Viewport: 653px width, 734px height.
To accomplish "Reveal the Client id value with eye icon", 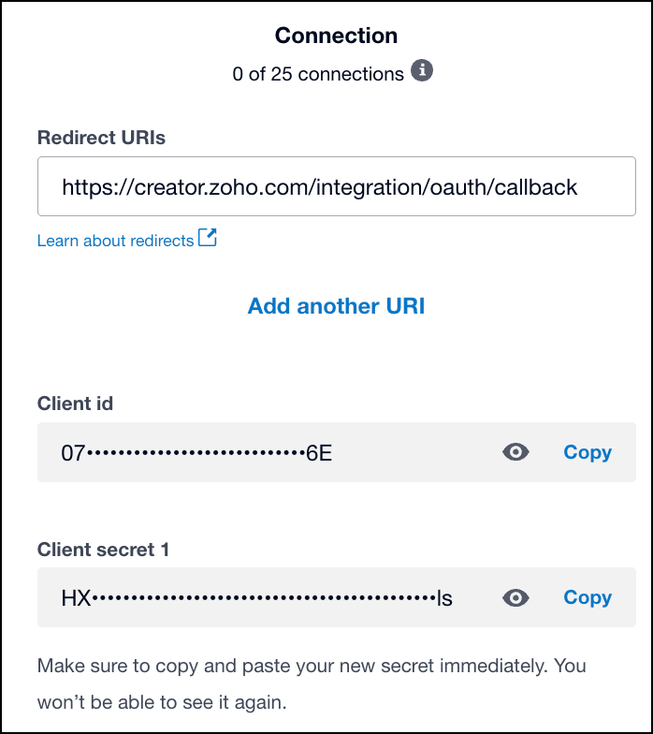I will (515, 452).
